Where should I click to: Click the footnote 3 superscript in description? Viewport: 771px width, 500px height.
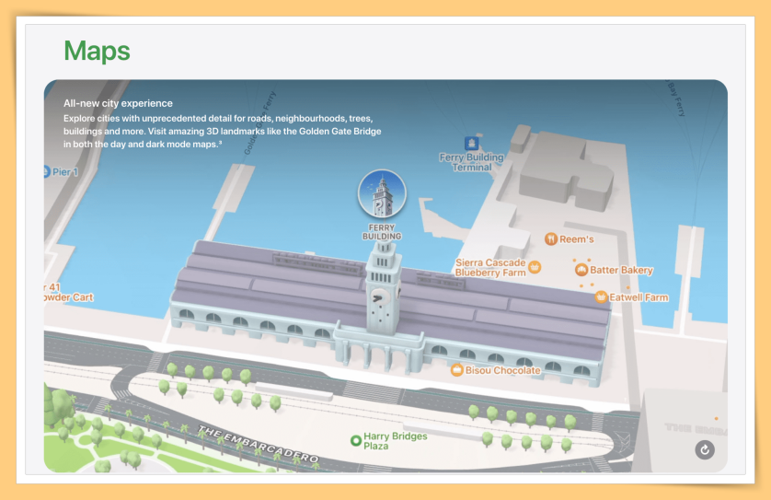(220, 143)
